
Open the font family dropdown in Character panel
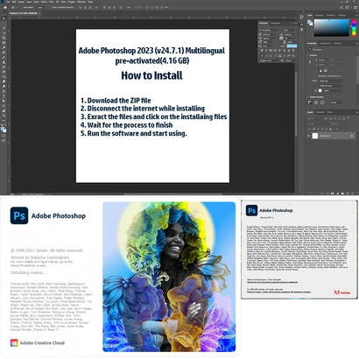point(270,30)
